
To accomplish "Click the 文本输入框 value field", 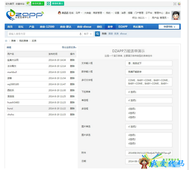I will click(149, 63).
